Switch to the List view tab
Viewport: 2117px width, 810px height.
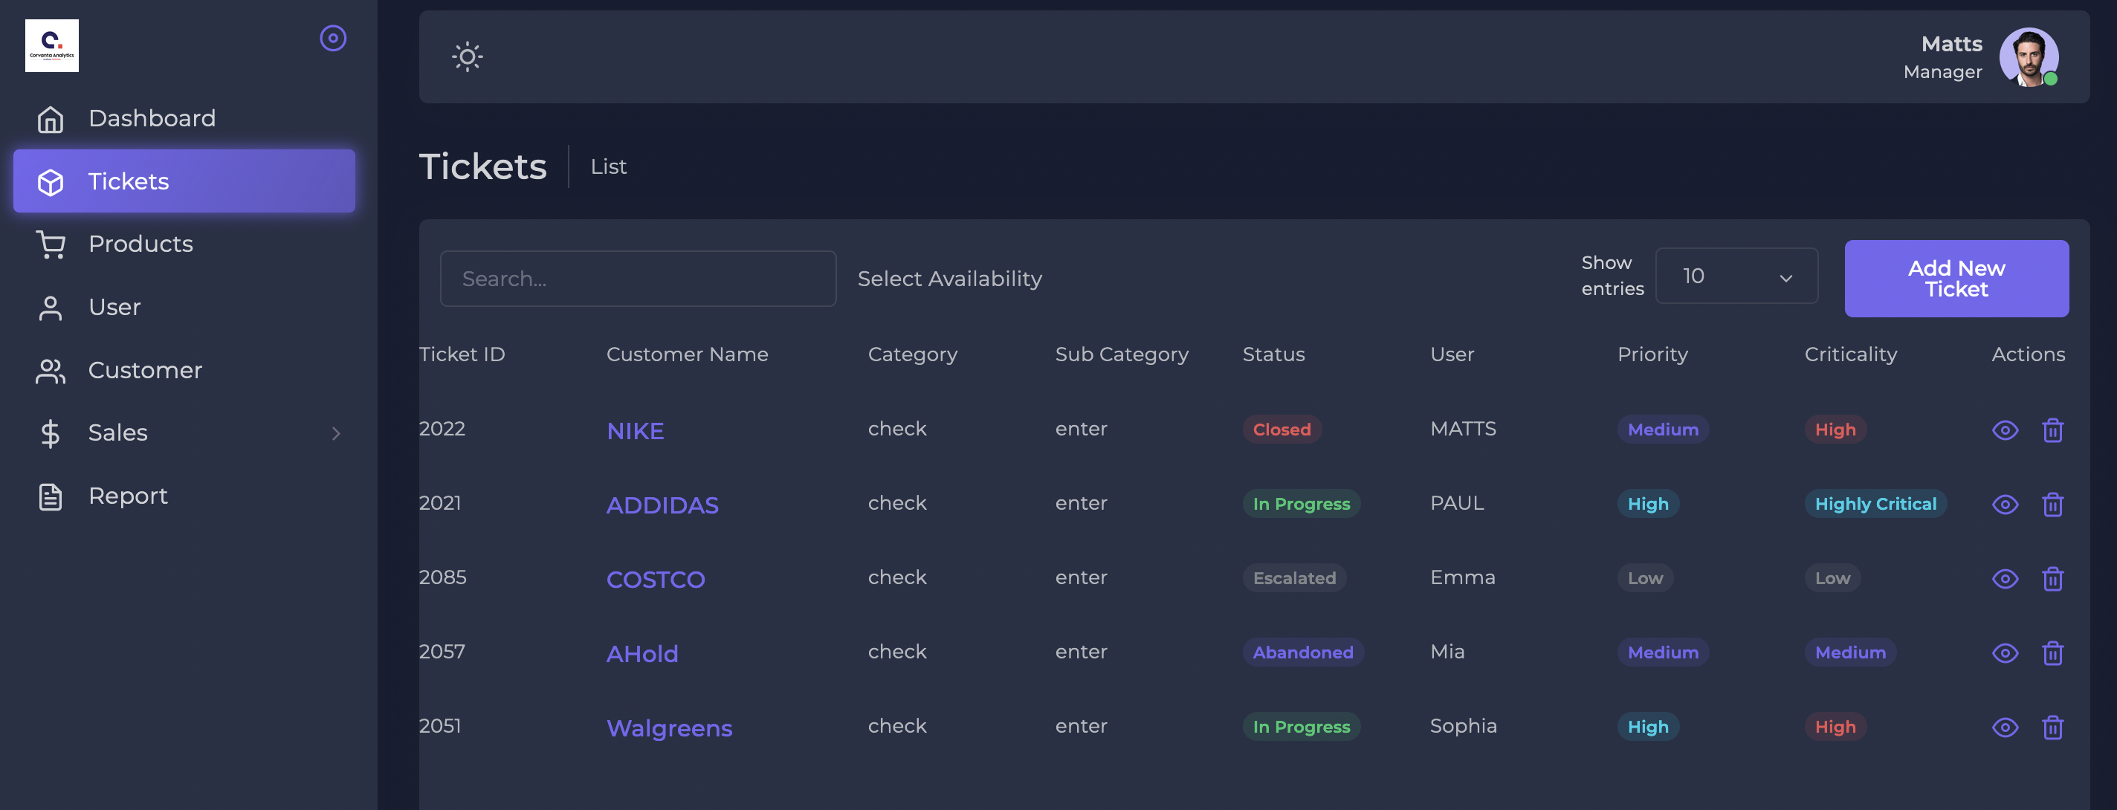(x=607, y=166)
